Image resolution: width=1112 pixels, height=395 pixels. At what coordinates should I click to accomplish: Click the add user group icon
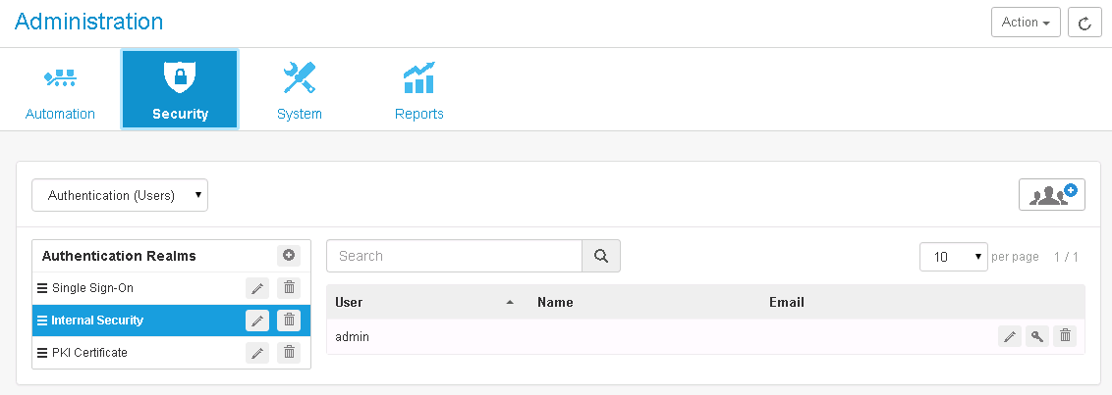1052,195
